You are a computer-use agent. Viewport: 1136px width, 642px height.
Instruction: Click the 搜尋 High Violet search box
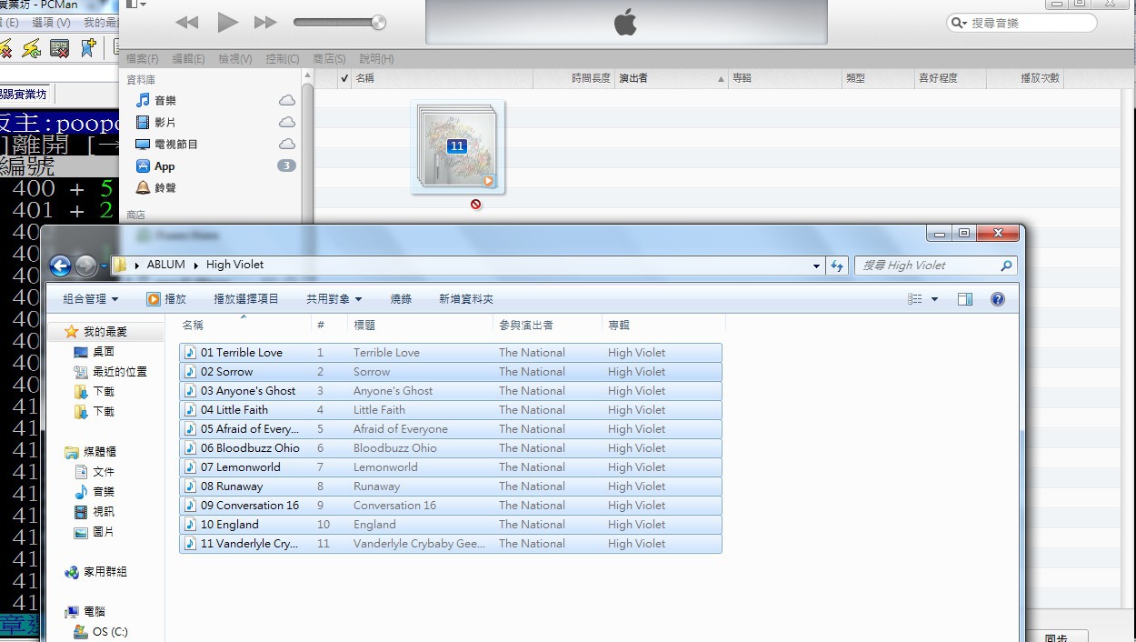pos(936,266)
